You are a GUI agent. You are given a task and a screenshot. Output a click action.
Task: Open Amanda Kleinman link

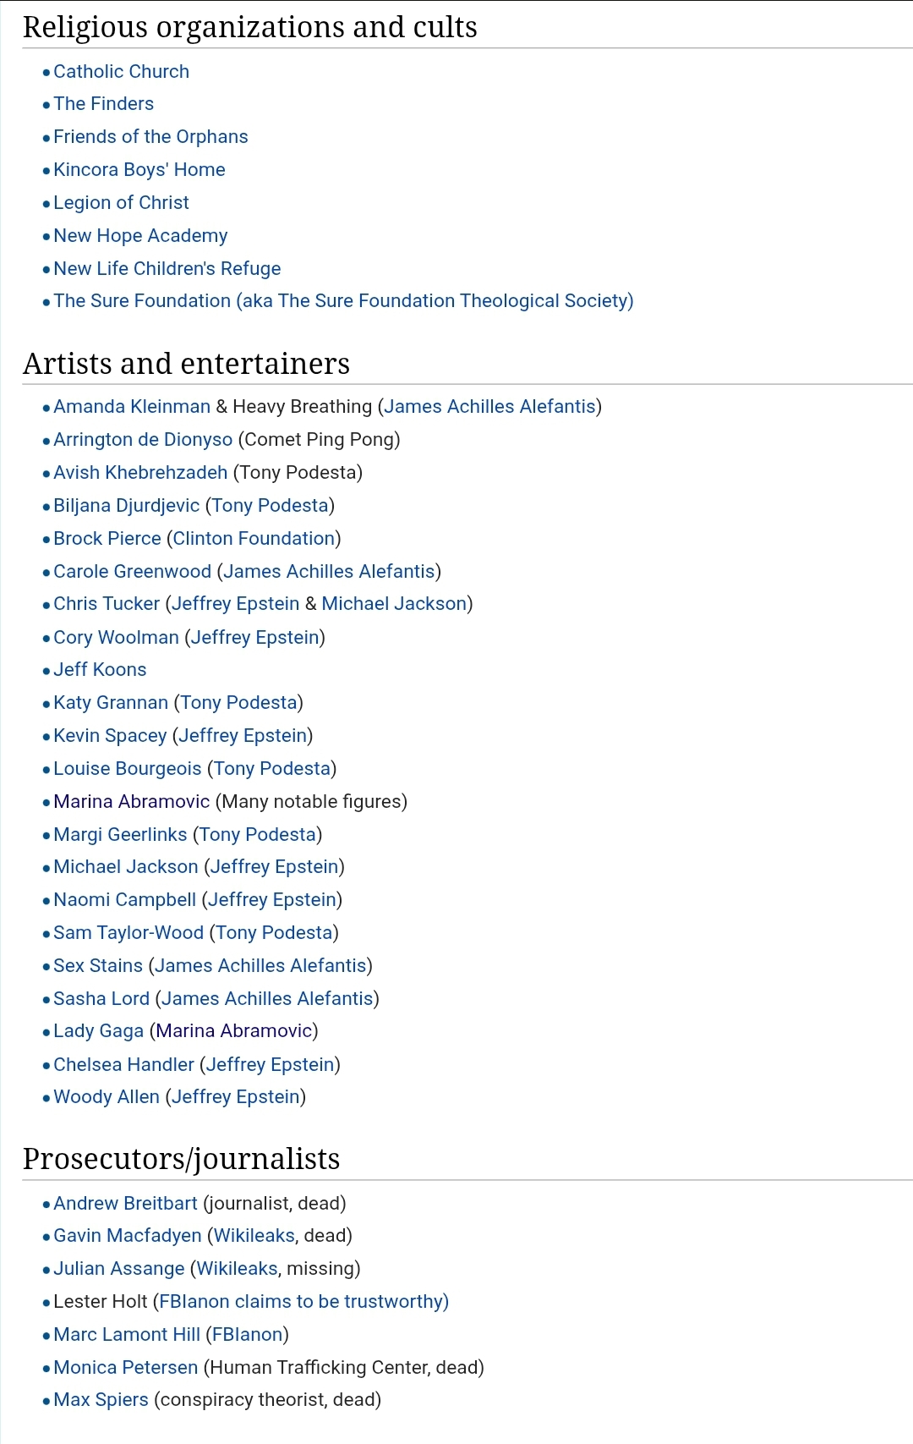(132, 407)
